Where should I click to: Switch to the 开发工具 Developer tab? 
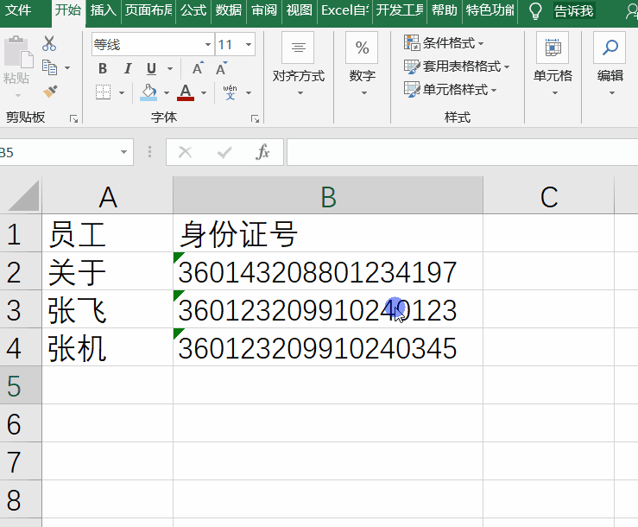400,10
